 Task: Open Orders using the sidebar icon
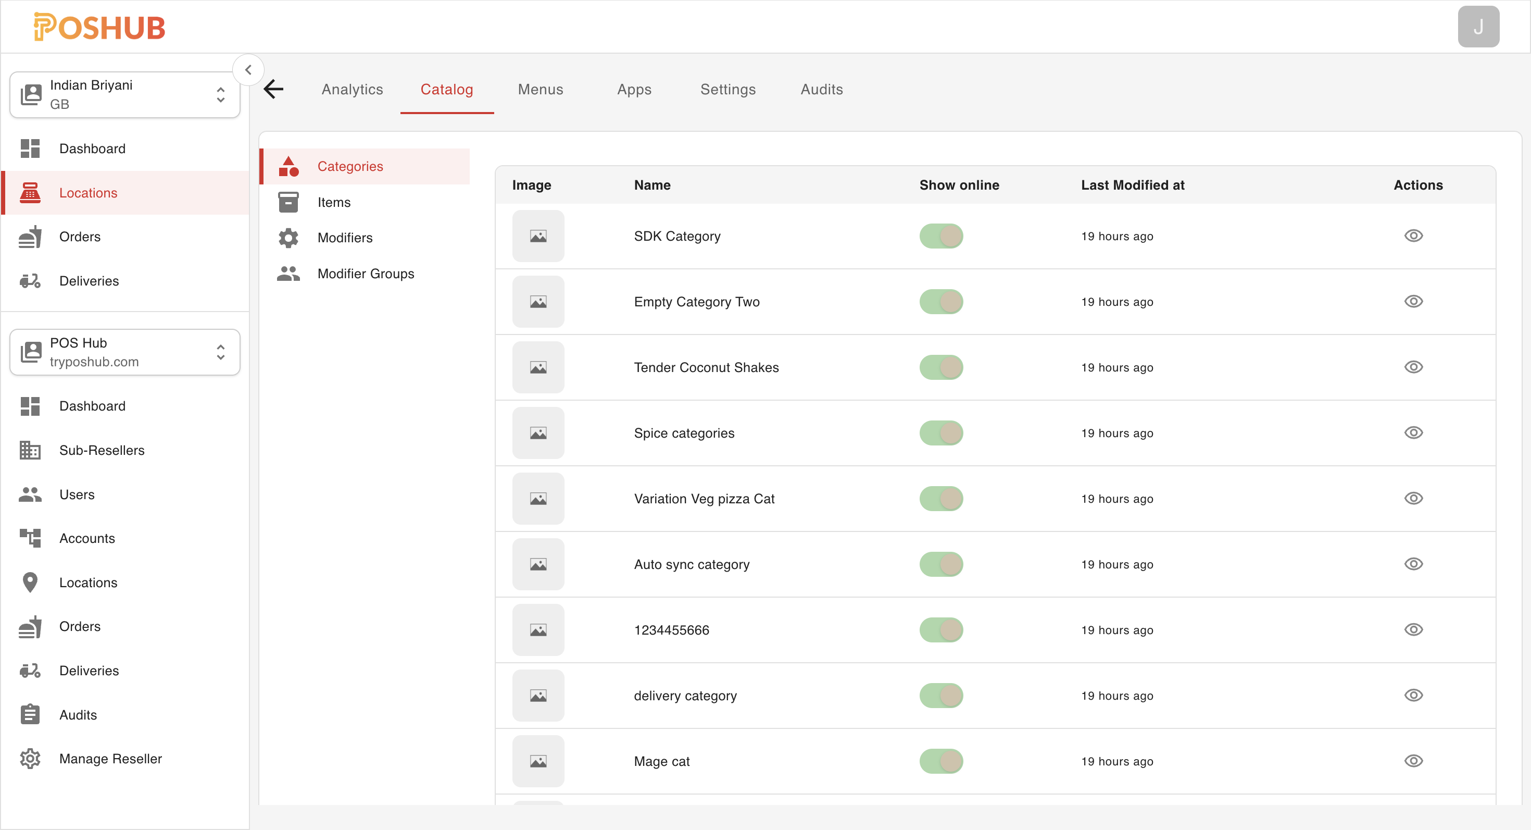30,237
